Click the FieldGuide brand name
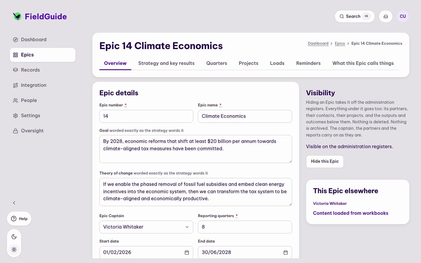The height and width of the screenshot is (263, 421). [x=46, y=17]
